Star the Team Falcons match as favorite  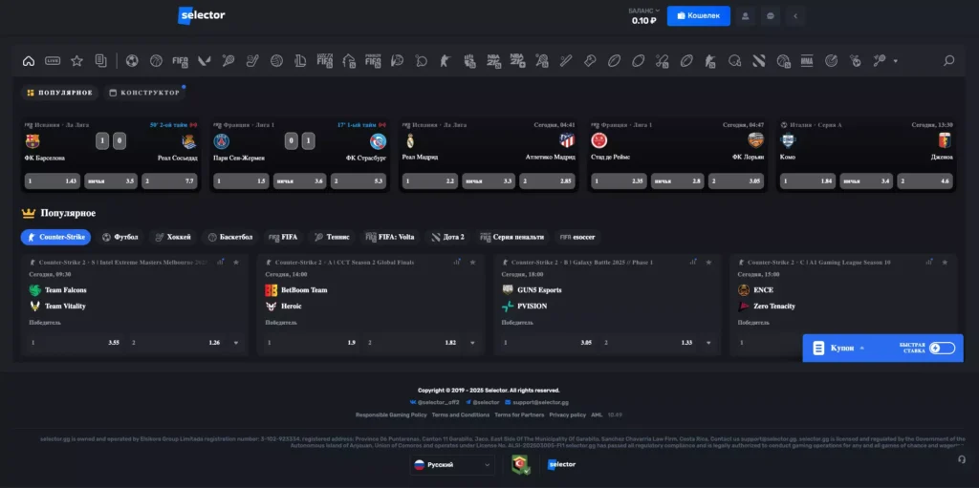tap(235, 262)
